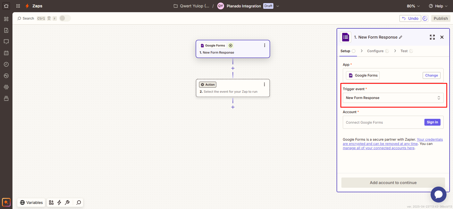Launch the orange AI sparkle assistant
Image resolution: width=453 pixels, height=209 pixels.
coord(6,202)
